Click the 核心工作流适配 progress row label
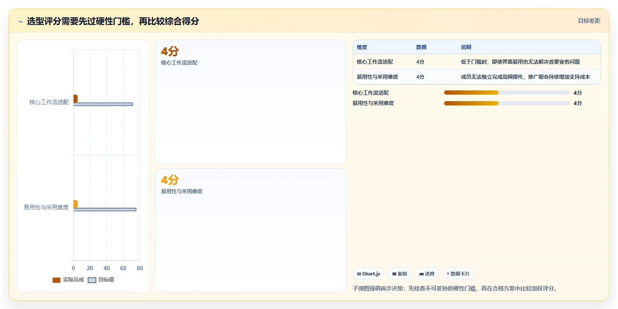The width and height of the screenshot is (618, 309). click(x=370, y=93)
